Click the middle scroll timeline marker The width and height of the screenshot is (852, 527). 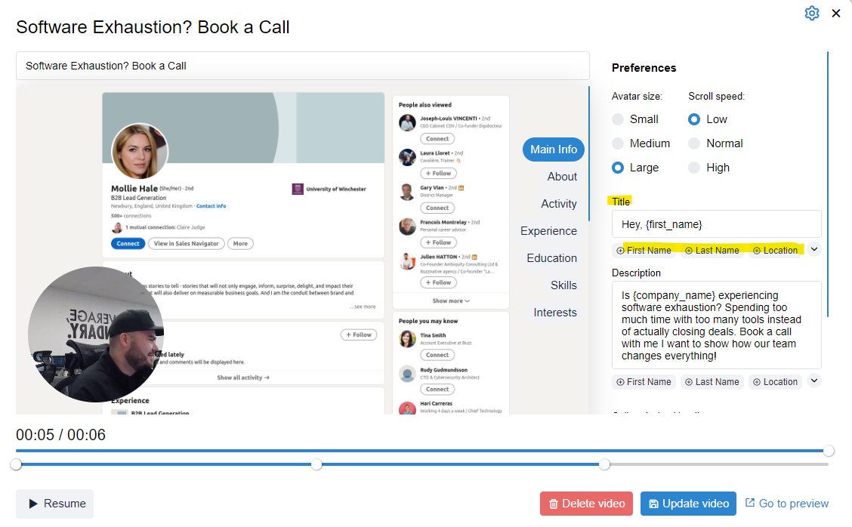coord(316,464)
